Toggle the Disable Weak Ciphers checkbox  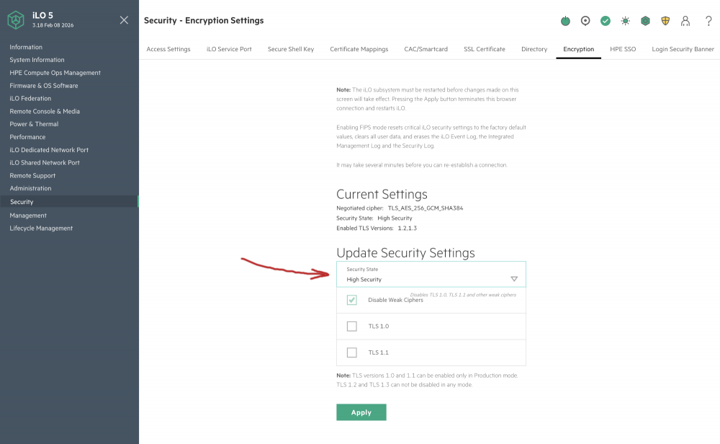(352, 300)
